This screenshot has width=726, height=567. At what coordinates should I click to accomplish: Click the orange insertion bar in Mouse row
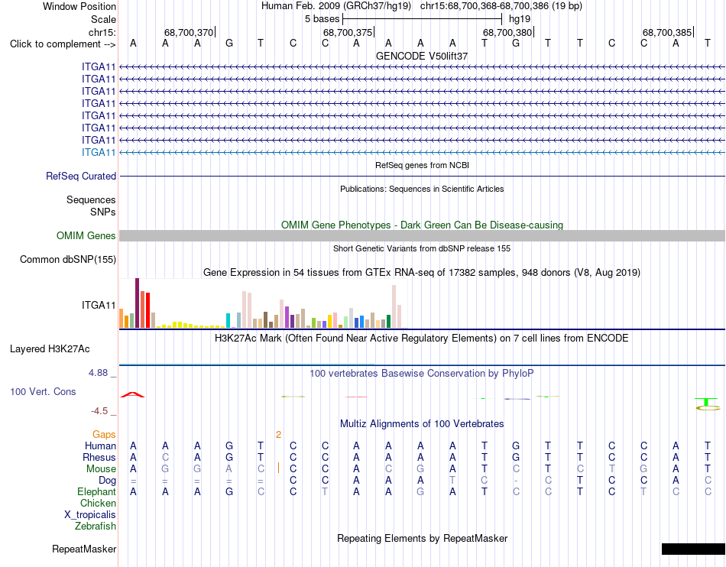pos(278,468)
